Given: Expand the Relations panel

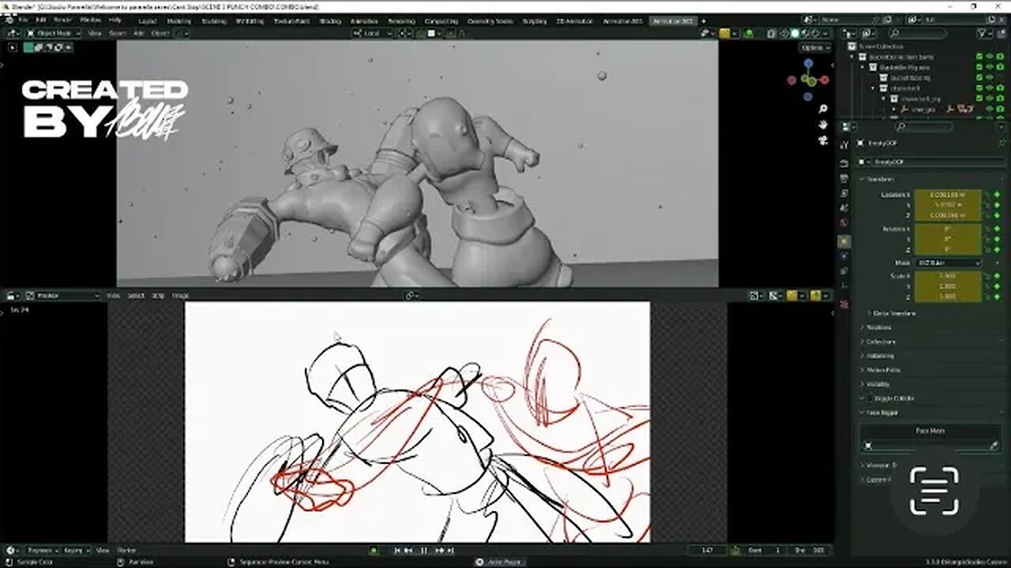Looking at the screenshot, I should (x=878, y=327).
